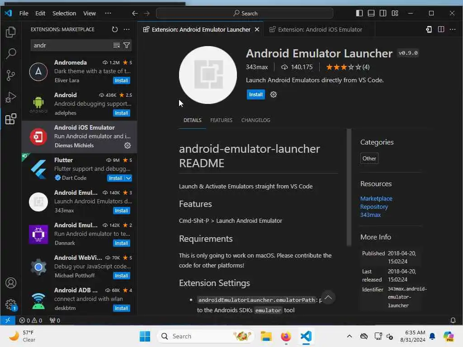This screenshot has height=347, width=463.
Task: Open the Manage gear in the activity bar
Action: 11,305
